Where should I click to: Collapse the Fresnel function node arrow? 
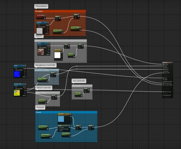(x=69, y=125)
